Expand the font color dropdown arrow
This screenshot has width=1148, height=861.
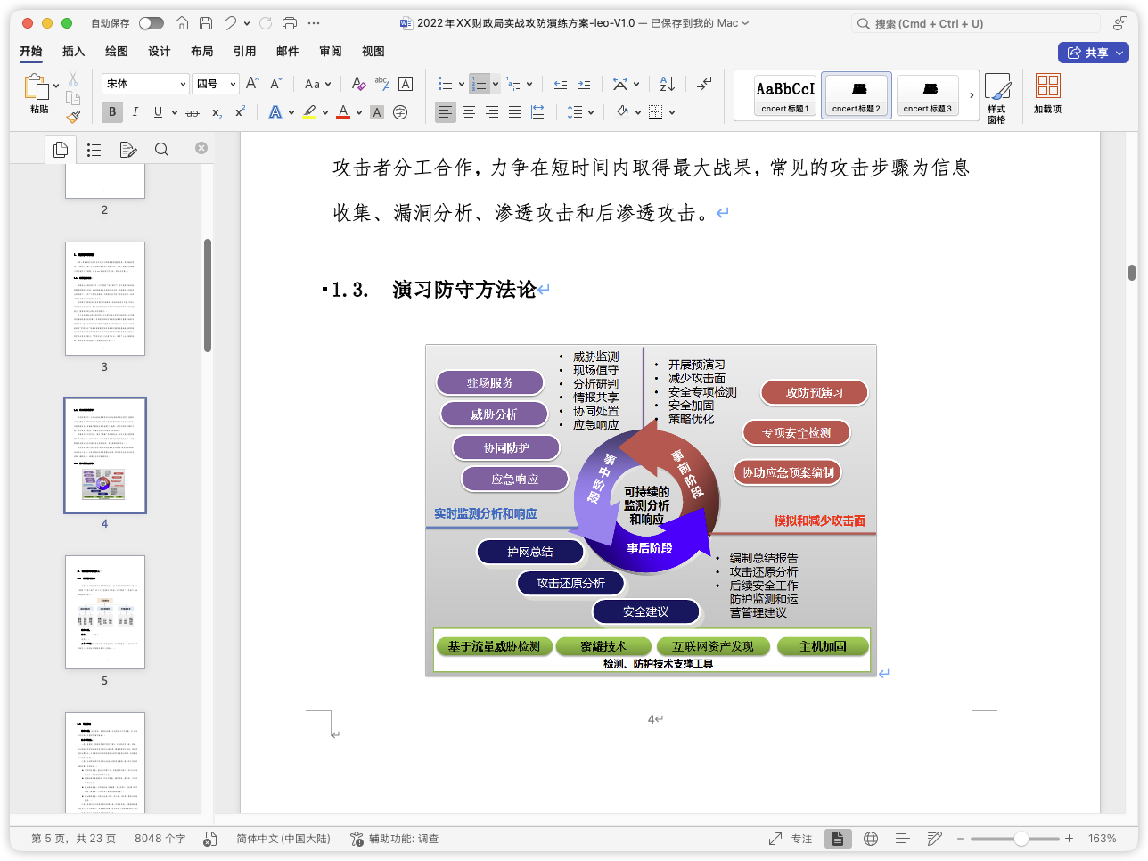[359, 112]
